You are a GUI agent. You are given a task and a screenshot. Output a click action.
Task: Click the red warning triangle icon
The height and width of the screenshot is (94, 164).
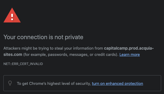12,15
